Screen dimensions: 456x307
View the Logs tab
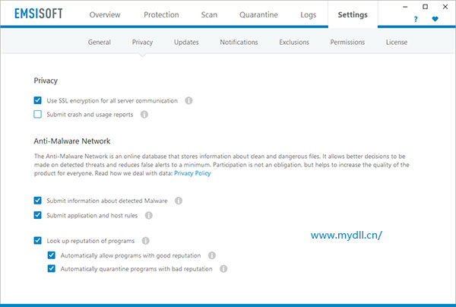pyautogui.click(x=309, y=15)
